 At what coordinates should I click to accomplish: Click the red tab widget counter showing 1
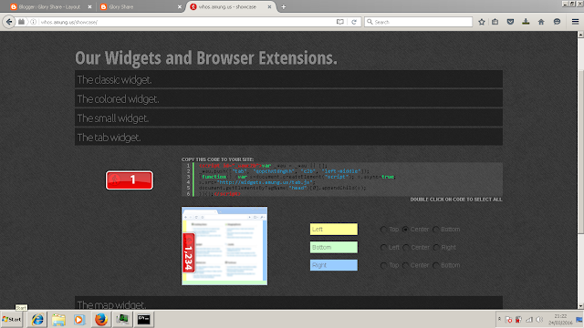130,180
